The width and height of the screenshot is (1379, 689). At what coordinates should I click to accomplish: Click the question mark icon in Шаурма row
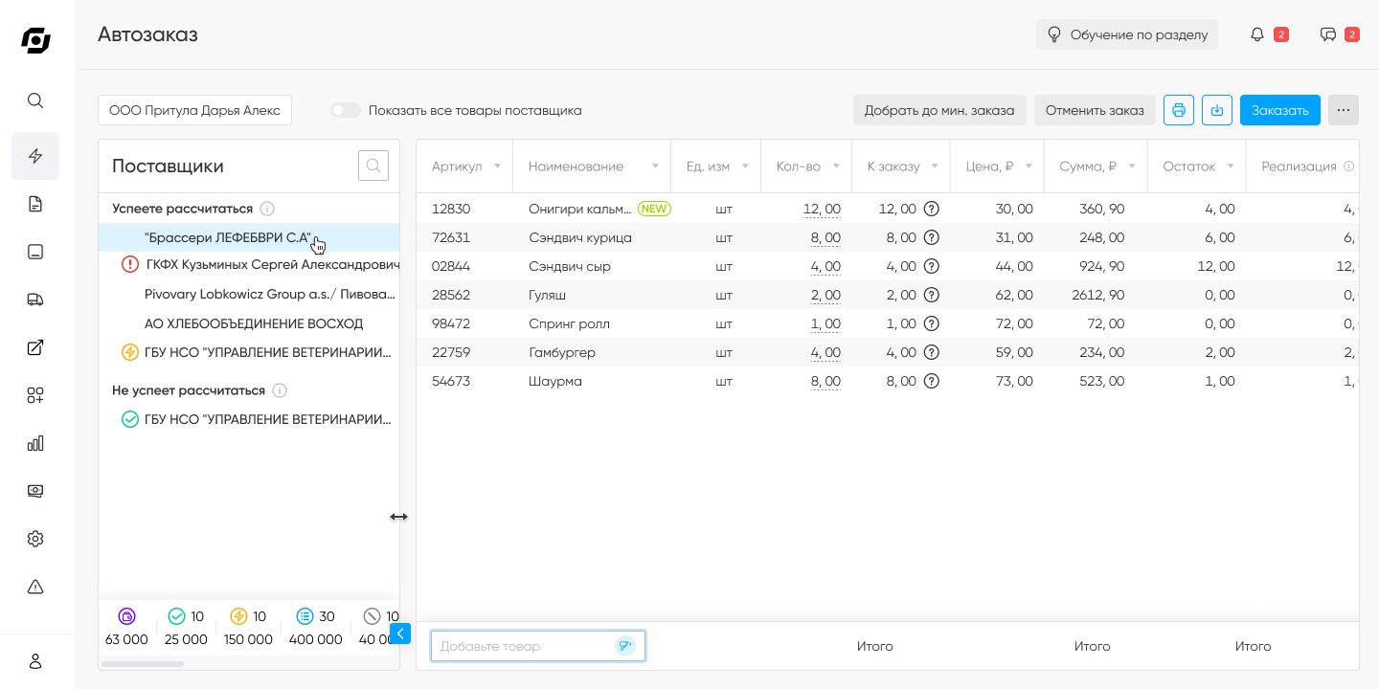pyautogui.click(x=931, y=381)
